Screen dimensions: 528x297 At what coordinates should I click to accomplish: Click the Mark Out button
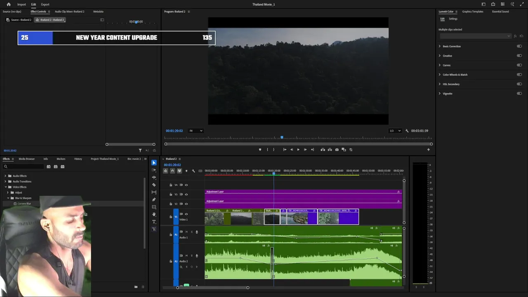click(273, 150)
